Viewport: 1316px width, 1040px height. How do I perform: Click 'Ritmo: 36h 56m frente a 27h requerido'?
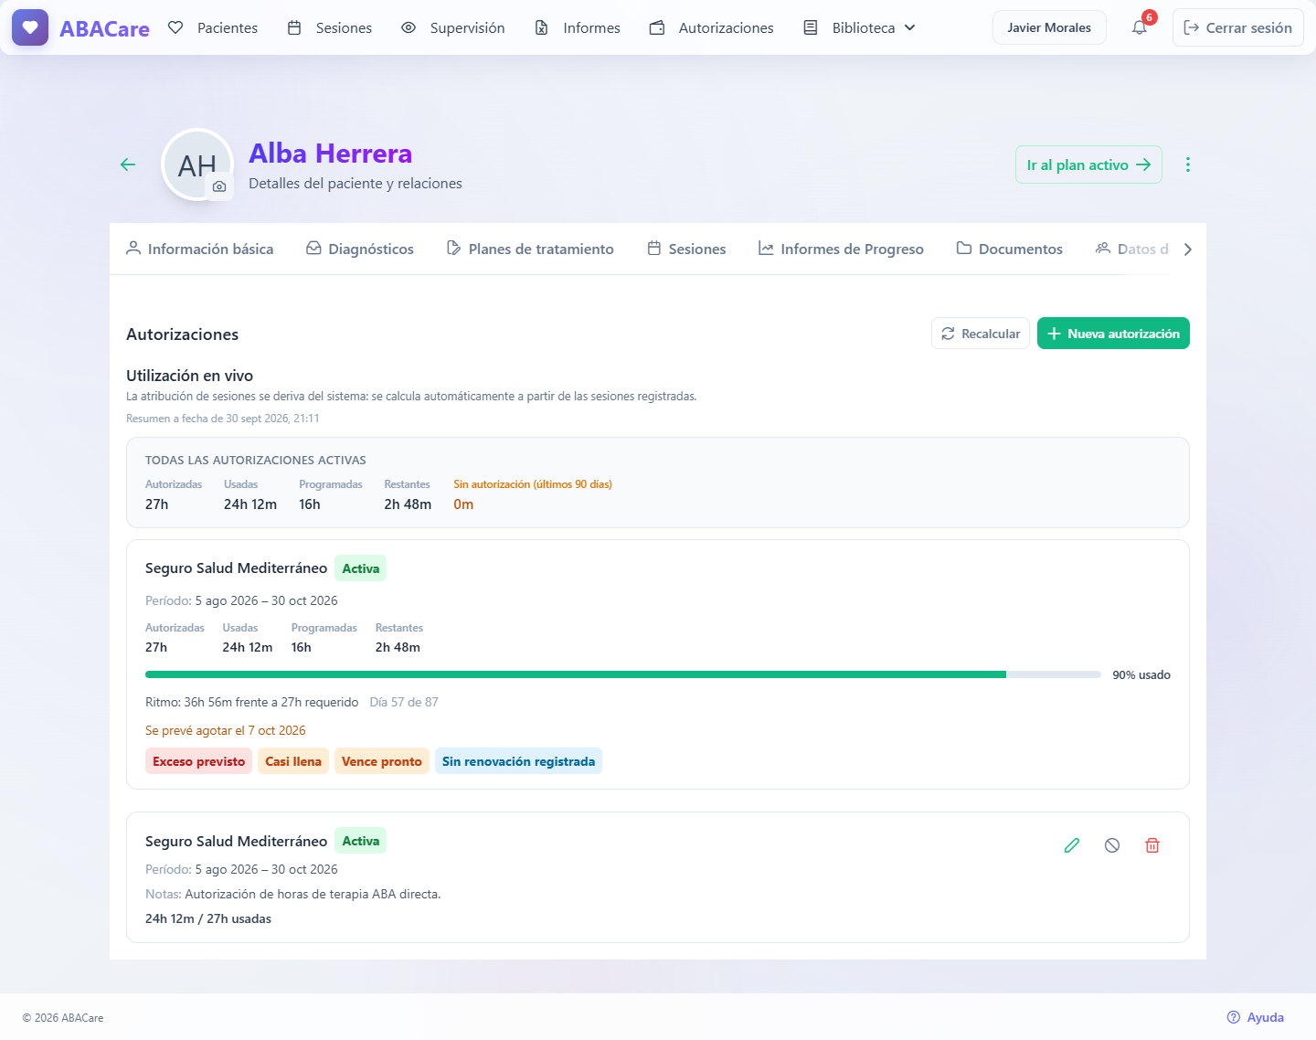252,702
